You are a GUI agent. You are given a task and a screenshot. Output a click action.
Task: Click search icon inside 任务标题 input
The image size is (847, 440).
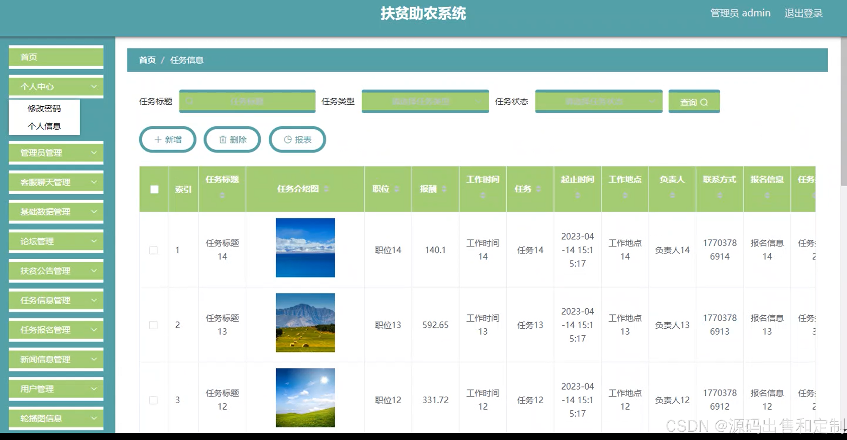tap(189, 101)
